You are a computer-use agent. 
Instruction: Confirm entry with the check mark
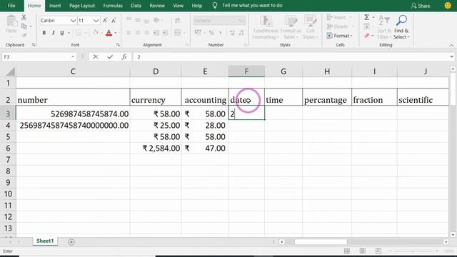pos(110,57)
